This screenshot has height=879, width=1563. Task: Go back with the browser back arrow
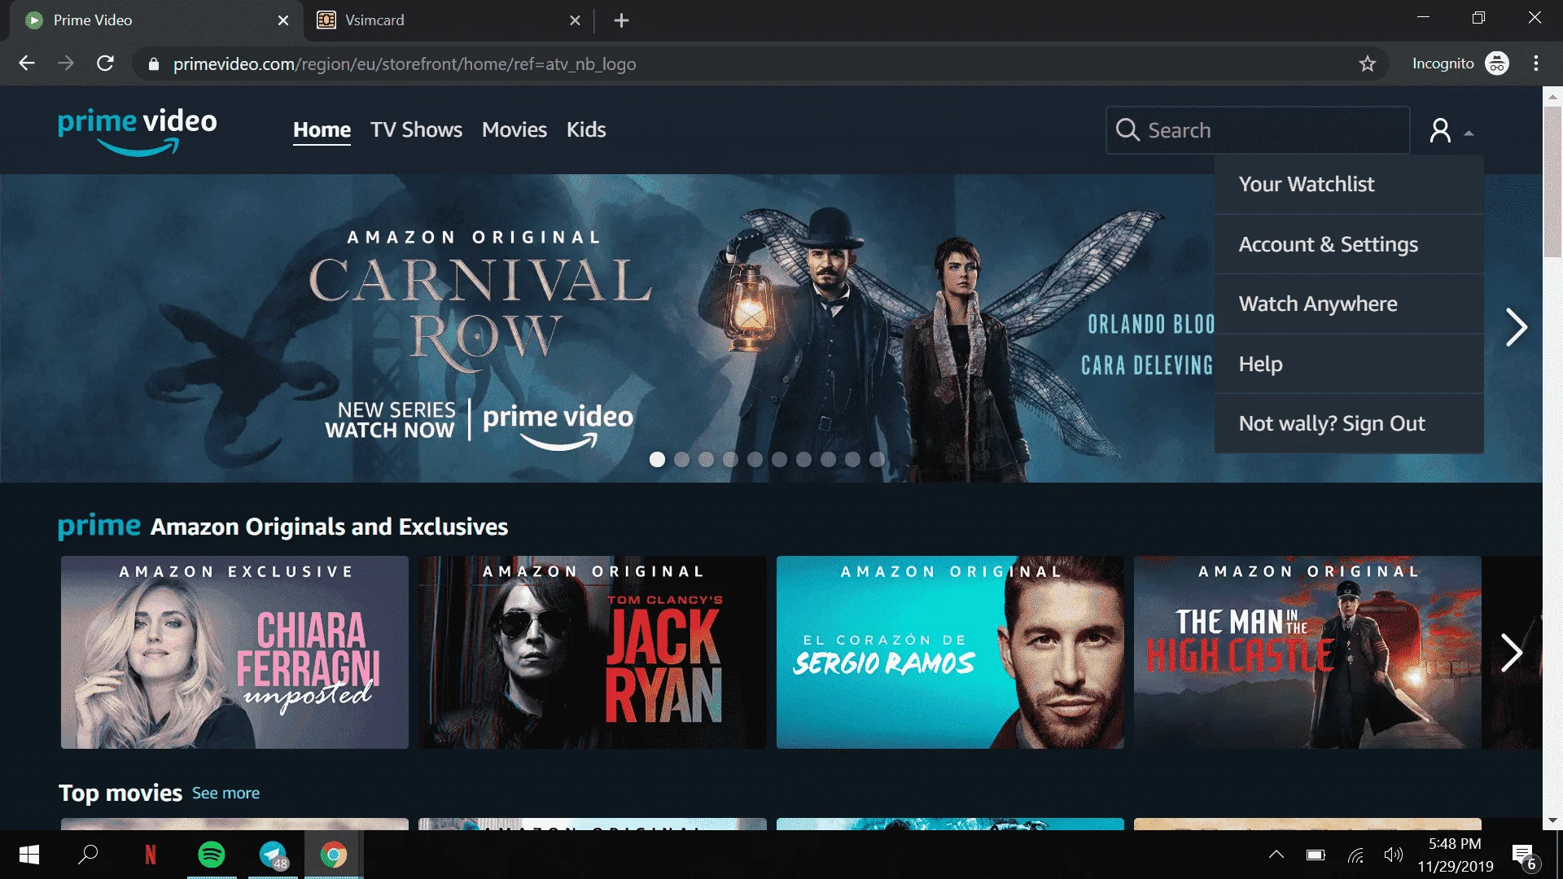click(x=27, y=63)
